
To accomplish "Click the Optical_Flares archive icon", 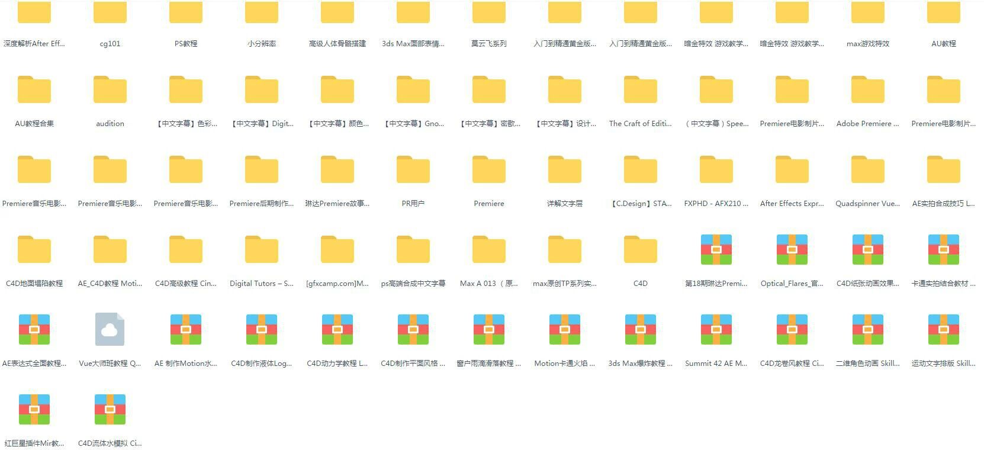I will pos(792,249).
